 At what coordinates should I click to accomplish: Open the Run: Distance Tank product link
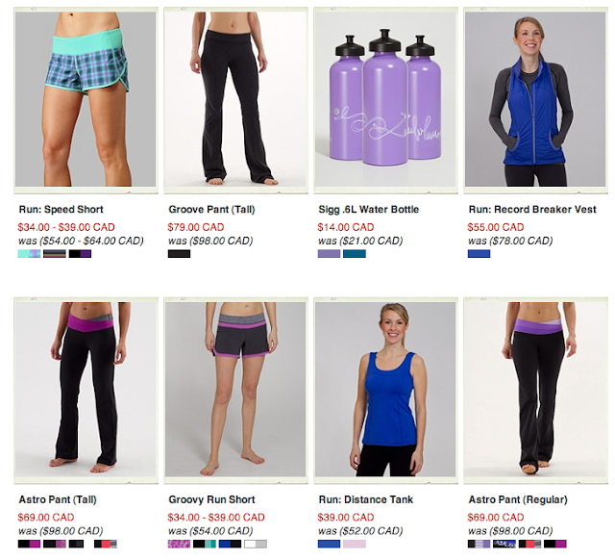[x=365, y=499]
